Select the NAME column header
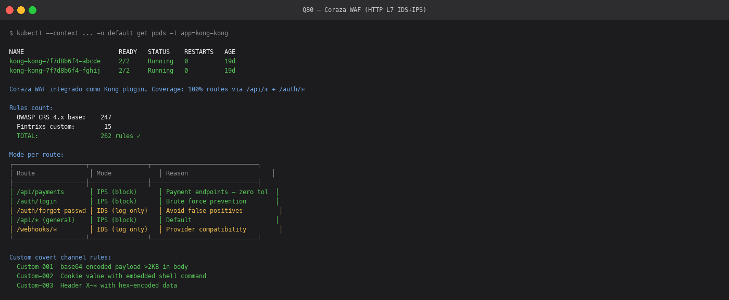This screenshot has width=729, height=300. 17,52
